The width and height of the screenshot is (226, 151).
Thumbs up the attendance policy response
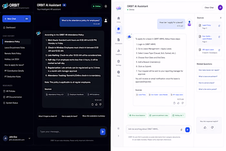point(96,104)
